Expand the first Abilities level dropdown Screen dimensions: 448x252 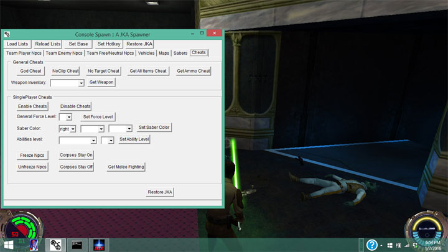(93, 141)
